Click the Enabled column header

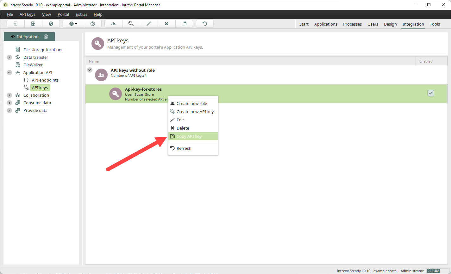[431, 61]
